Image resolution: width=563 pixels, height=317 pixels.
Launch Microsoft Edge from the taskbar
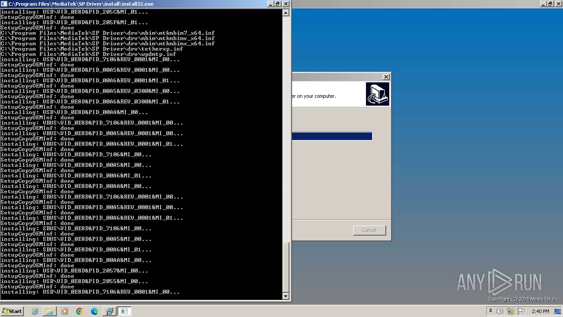(x=95, y=311)
